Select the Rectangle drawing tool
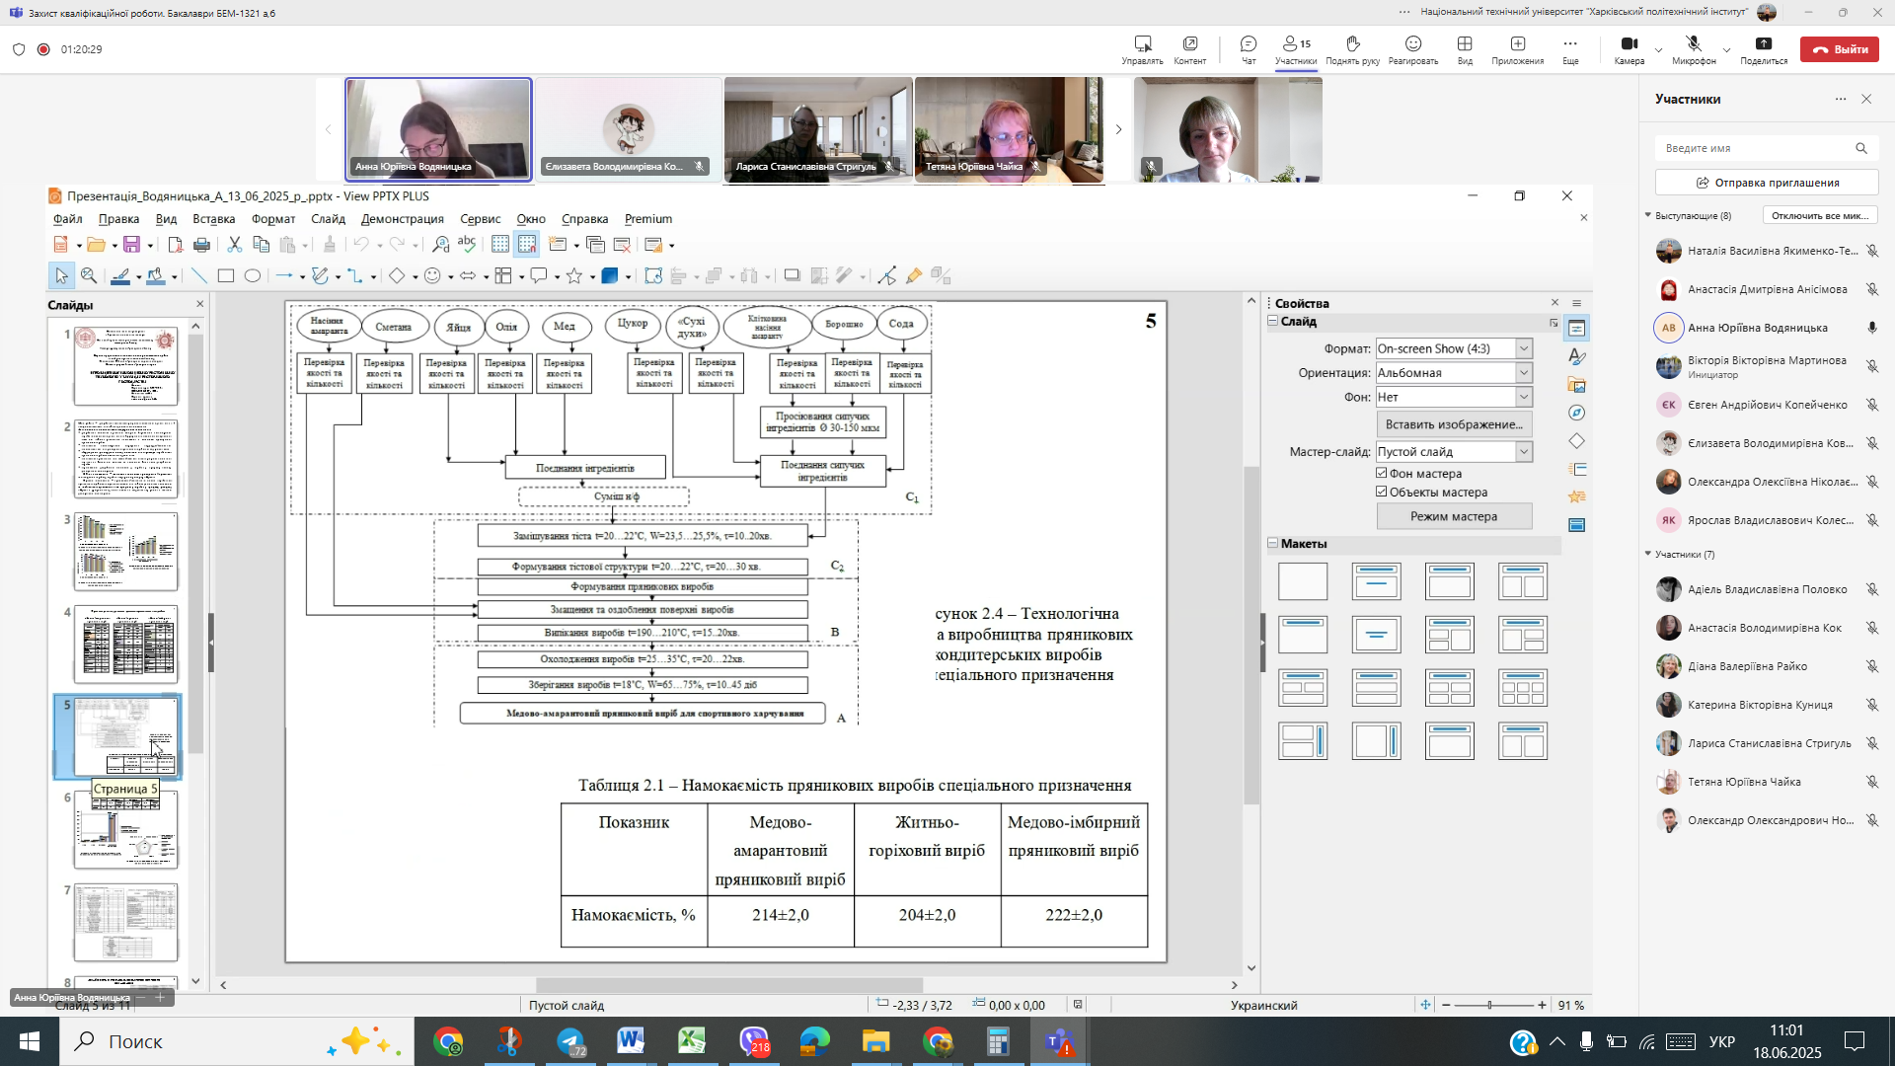The width and height of the screenshot is (1895, 1066). tap(225, 276)
